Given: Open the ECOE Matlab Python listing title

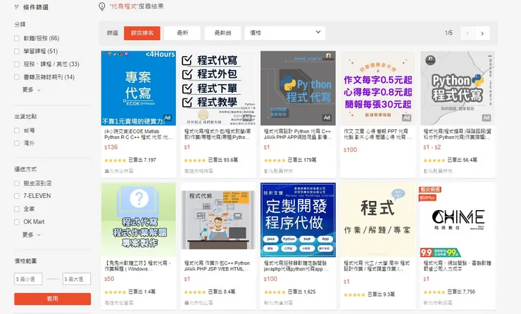Looking at the screenshot, I should click(x=138, y=134).
